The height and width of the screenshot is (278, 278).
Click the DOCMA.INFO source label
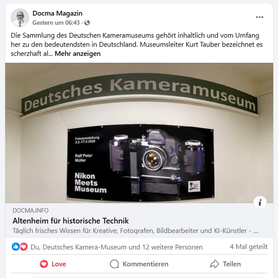tap(31, 211)
